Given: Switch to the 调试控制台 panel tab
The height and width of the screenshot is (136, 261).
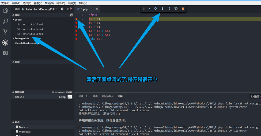Looking at the screenshot, I should point(108,96).
